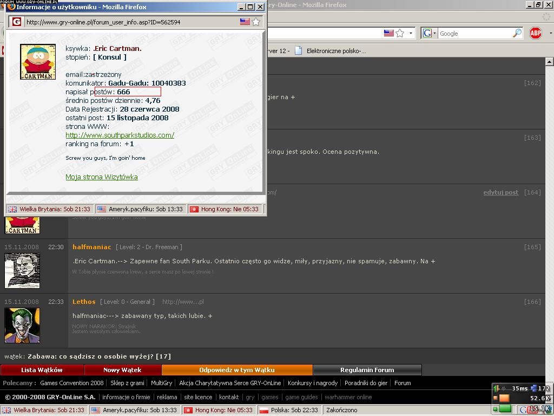Viewport: 554px width, 416px height.
Task: Click the registration date 28 czerwca 2008
Action: tap(149, 109)
